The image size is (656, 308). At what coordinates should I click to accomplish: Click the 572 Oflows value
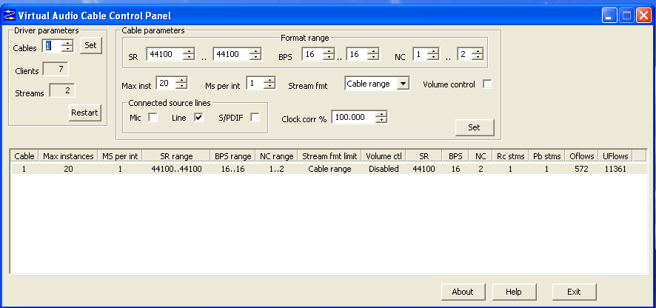pos(581,169)
